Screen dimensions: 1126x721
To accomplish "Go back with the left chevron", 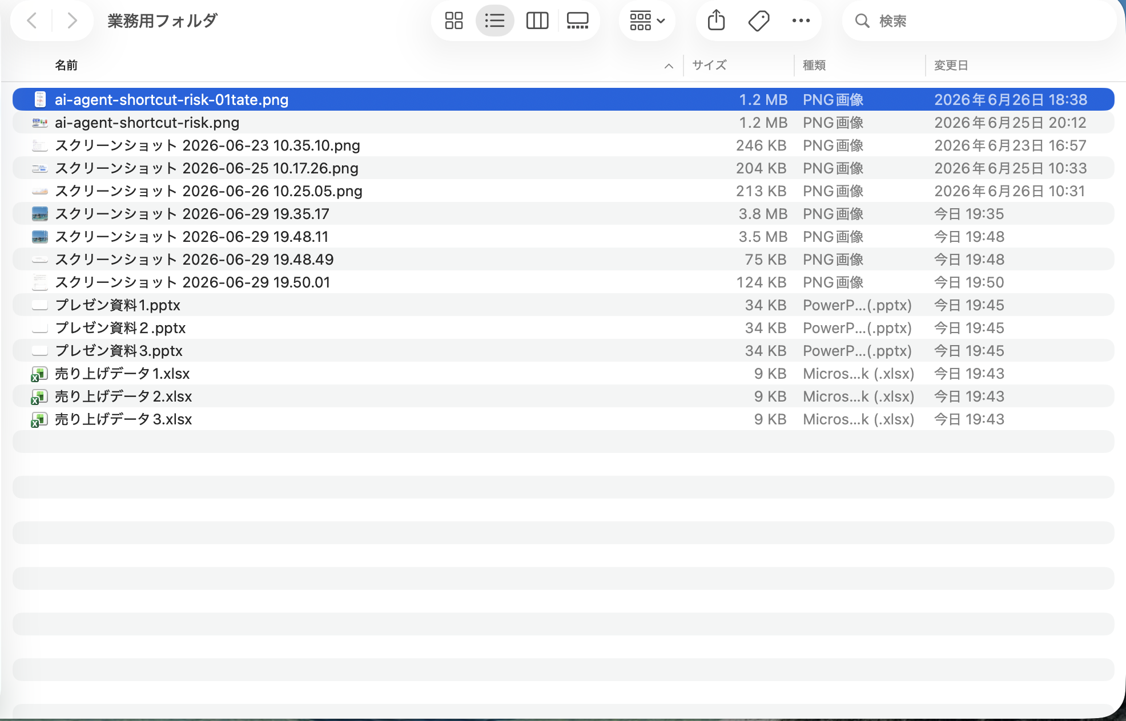I will pos(32,21).
